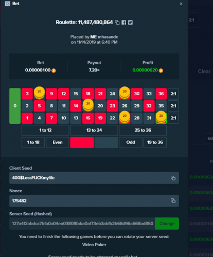The height and width of the screenshot is (257, 213).
Task: Click the bottom row 2:1 column bet
Action: click(x=173, y=118)
